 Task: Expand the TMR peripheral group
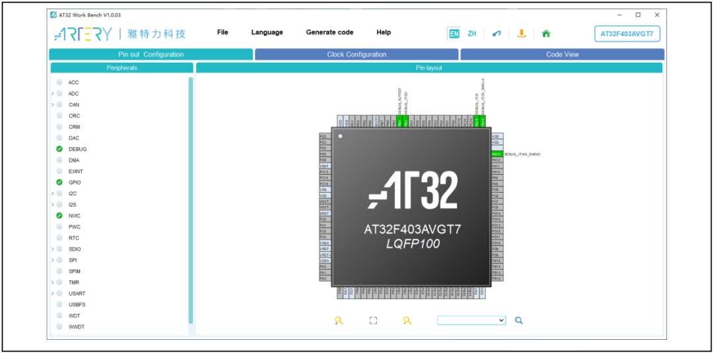pos(53,282)
